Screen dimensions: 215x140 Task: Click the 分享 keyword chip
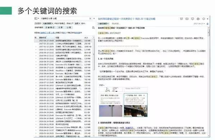click(60, 28)
